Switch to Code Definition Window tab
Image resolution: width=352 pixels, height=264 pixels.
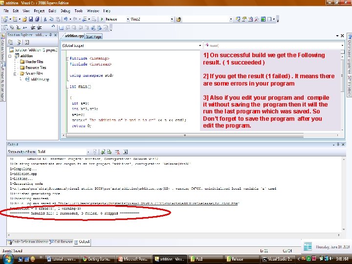click(x=28, y=242)
